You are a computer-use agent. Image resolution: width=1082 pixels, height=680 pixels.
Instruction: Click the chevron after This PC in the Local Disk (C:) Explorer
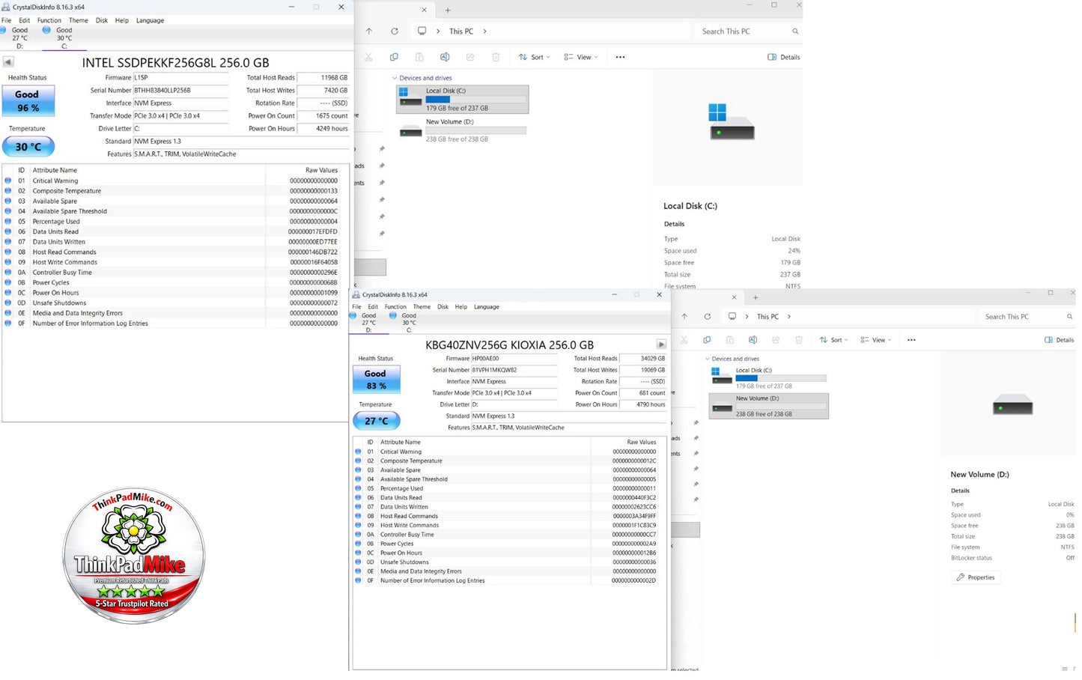485,31
